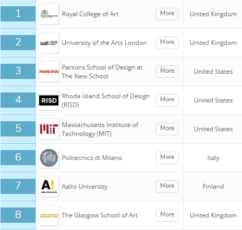Show More for University of the Arts London

pyautogui.click(x=167, y=43)
